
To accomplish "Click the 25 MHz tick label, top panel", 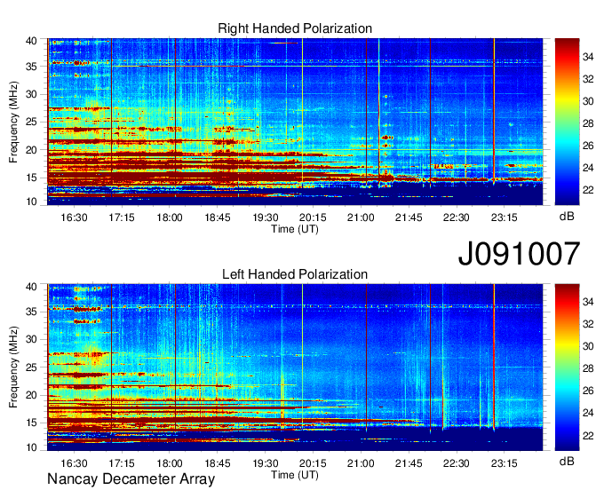I will (31, 122).
